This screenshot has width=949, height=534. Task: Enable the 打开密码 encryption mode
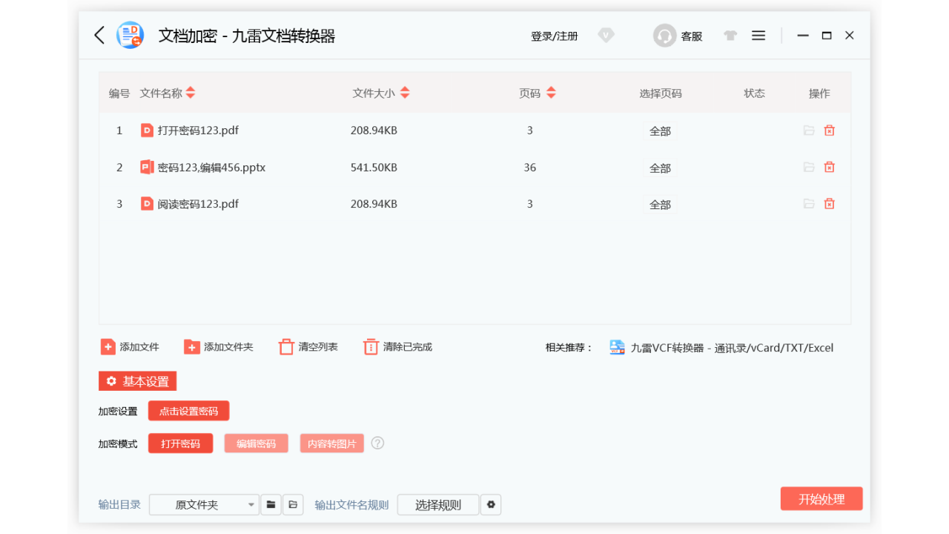coord(180,443)
